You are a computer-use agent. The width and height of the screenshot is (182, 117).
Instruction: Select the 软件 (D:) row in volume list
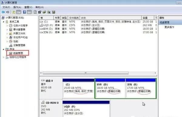click(98, 29)
